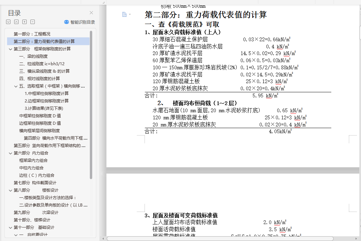Click the down-chevron box icon under 目录
Screen dimensions: 361x241
tap(8, 22)
